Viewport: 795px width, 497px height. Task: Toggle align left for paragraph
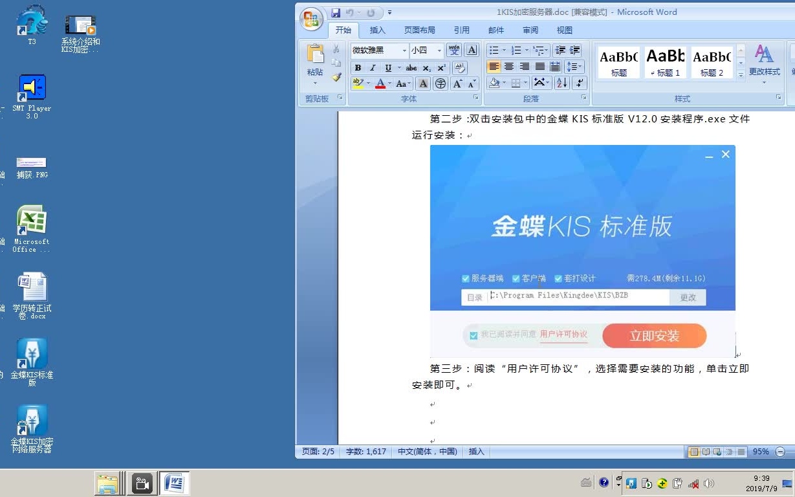[x=494, y=67]
